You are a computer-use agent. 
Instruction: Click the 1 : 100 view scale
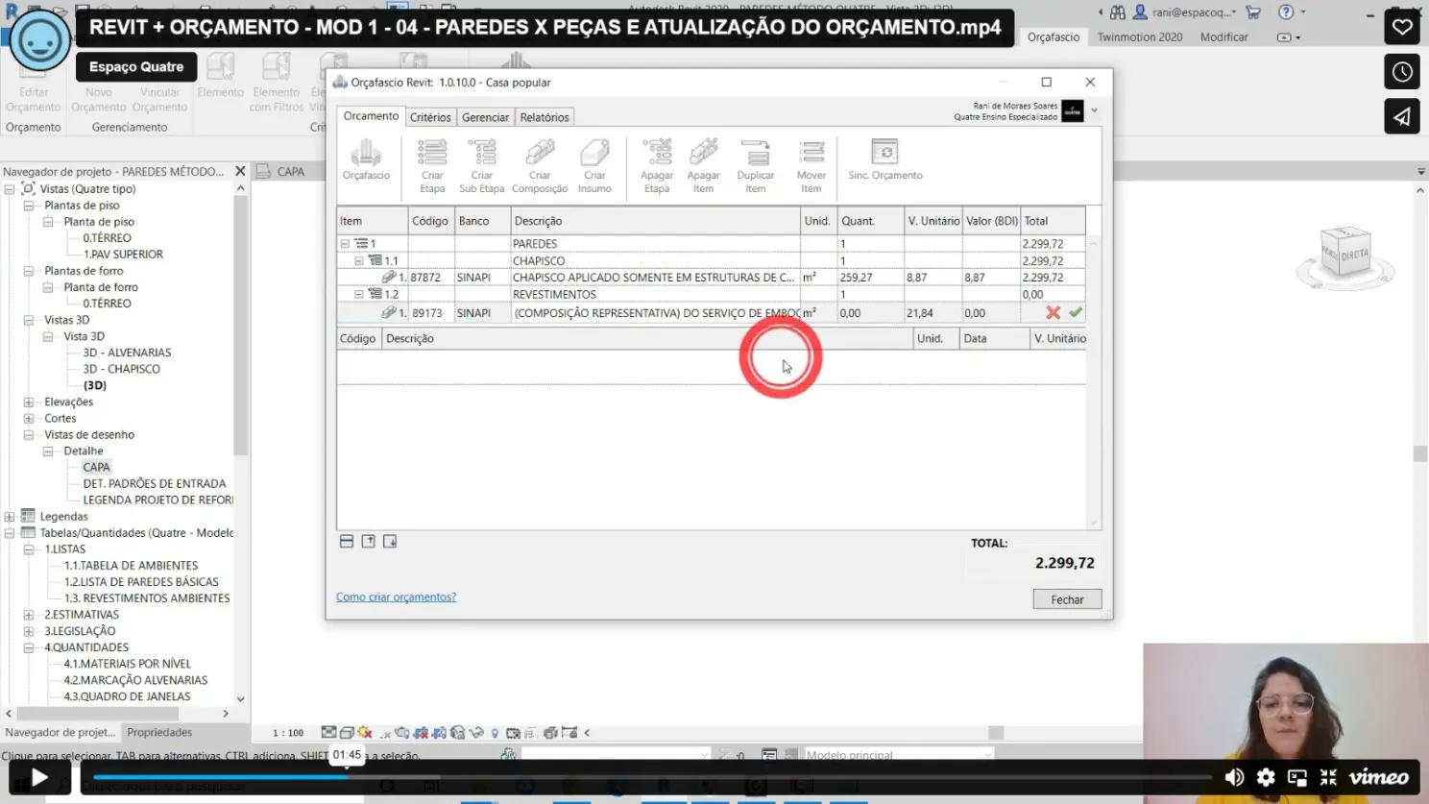tap(288, 733)
